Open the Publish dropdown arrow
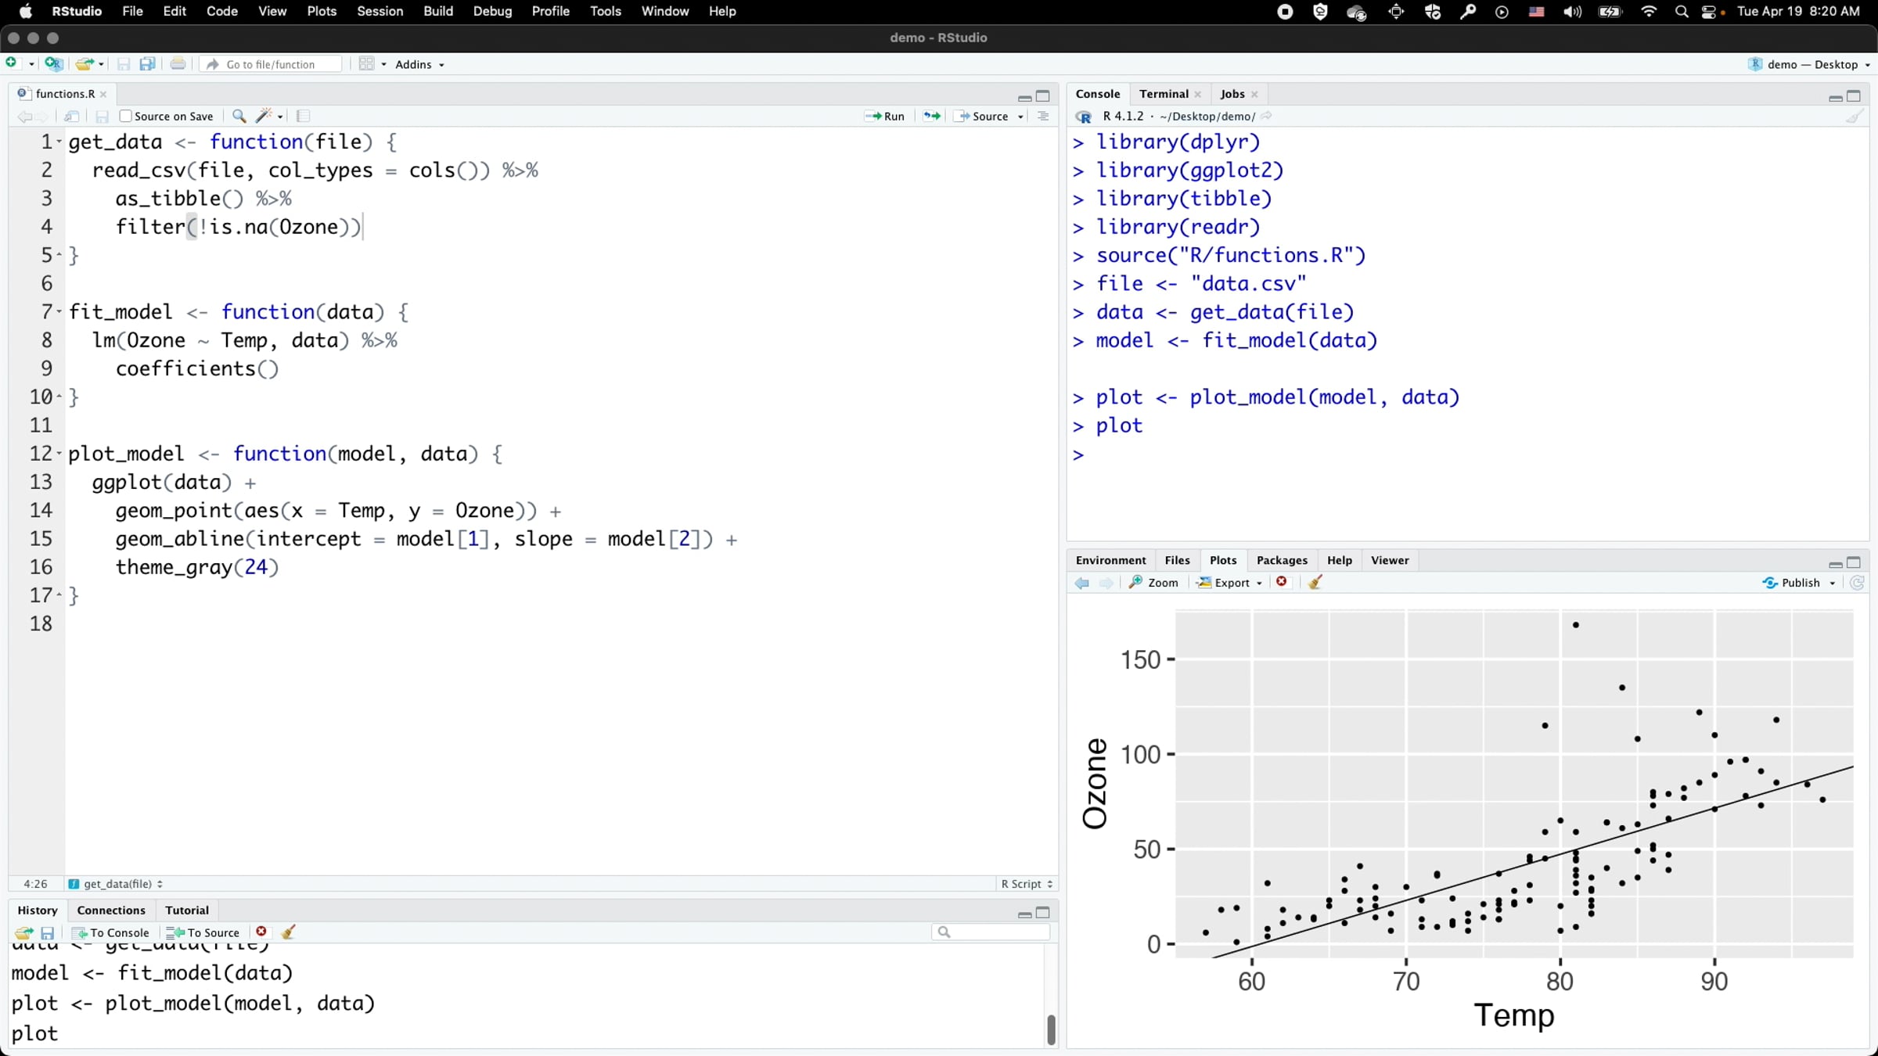This screenshot has height=1056, width=1878. pyautogui.click(x=1833, y=583)
